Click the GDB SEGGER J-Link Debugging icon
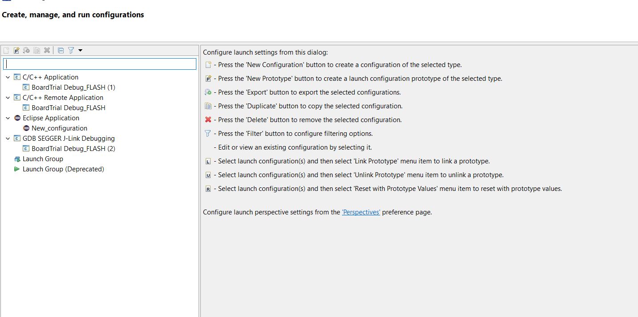Screen dimensions: 638x317 [x=16, y=138]
